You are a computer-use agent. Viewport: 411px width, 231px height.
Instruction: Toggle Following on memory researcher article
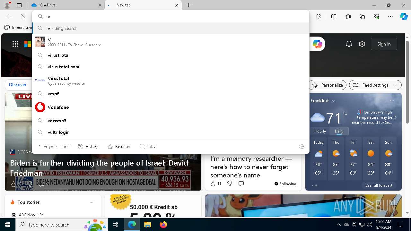285,184
